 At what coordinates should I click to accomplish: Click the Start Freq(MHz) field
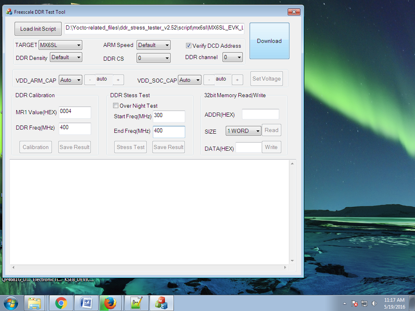click(169, 116)
